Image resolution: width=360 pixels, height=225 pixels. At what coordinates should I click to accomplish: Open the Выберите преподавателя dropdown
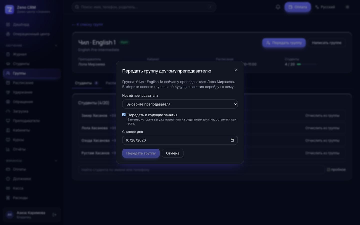(x=180, y=104)
